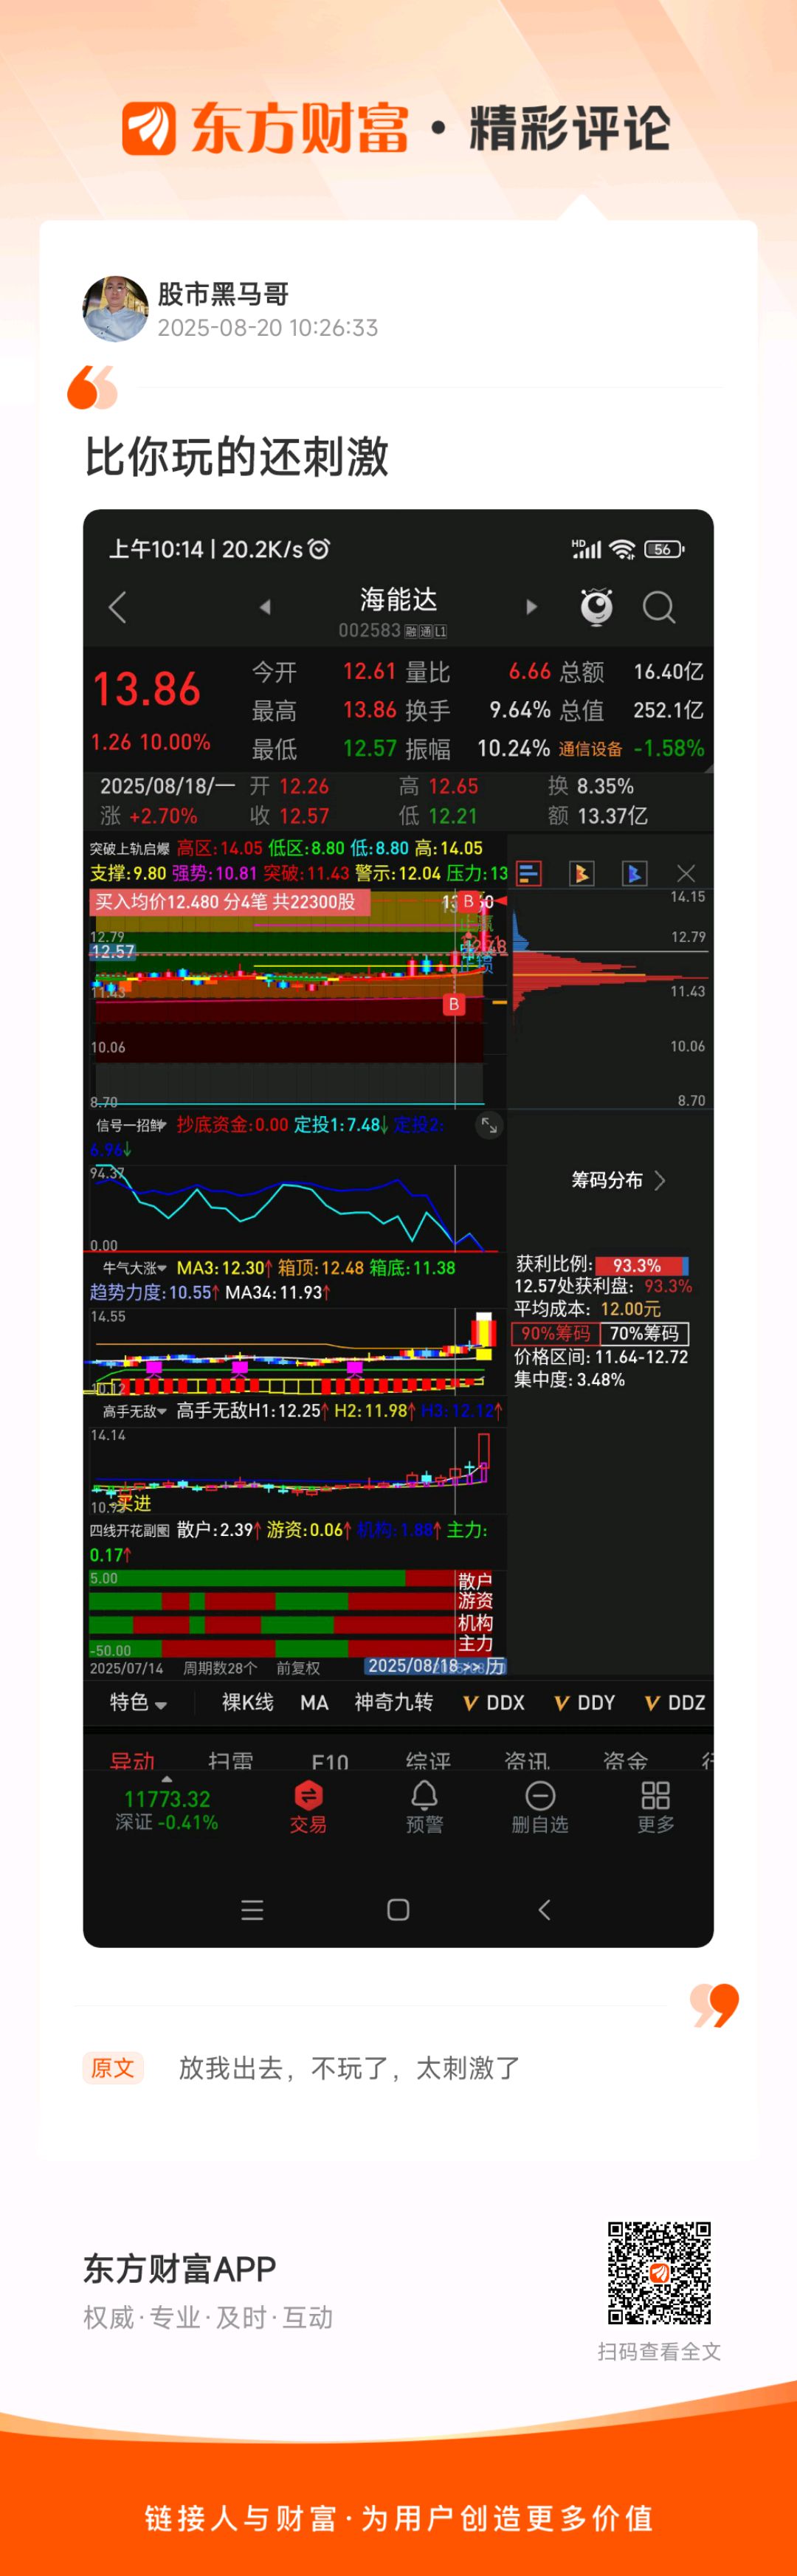
Task: Tap the 深证 11773.32 index ticker
Action: click(x=166, y=1810)
